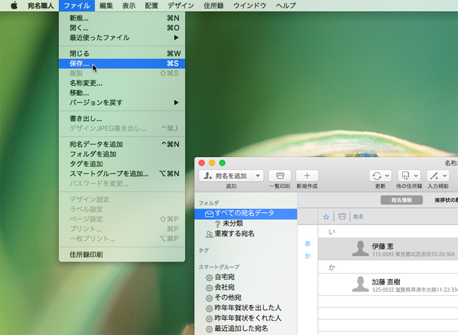Open the 他の住所録 dropdown
The height and width of the screenshot is (335, 458).
point(408,175)
